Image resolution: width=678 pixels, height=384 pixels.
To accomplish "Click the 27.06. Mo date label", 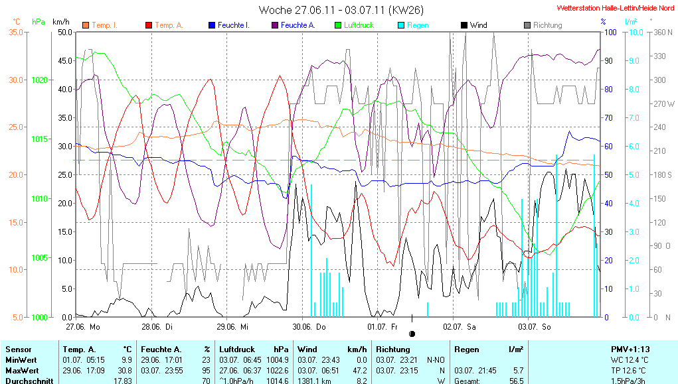I will [83, 326].
